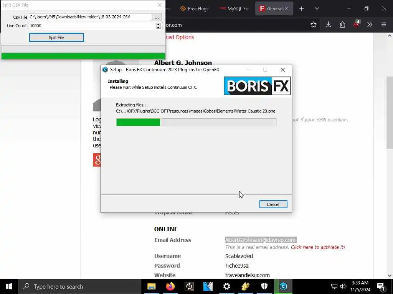The image size is (393, 294).
Task: Open File Explorer from taskbar
Action: coord(151,286)
